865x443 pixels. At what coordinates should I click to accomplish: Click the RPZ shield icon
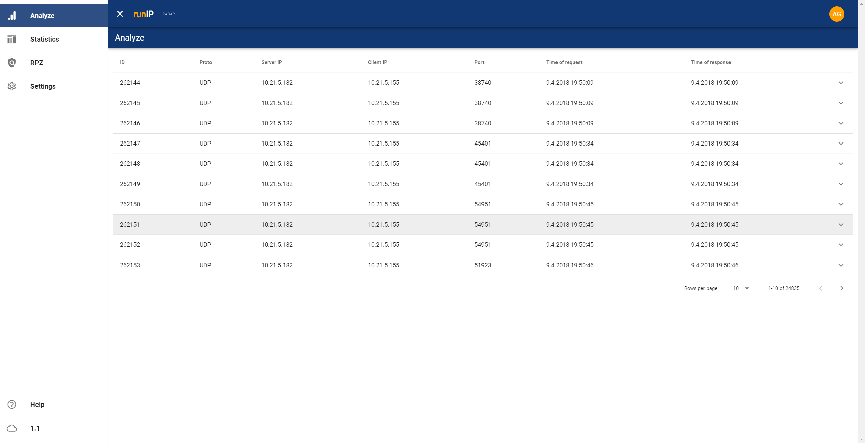12,63
